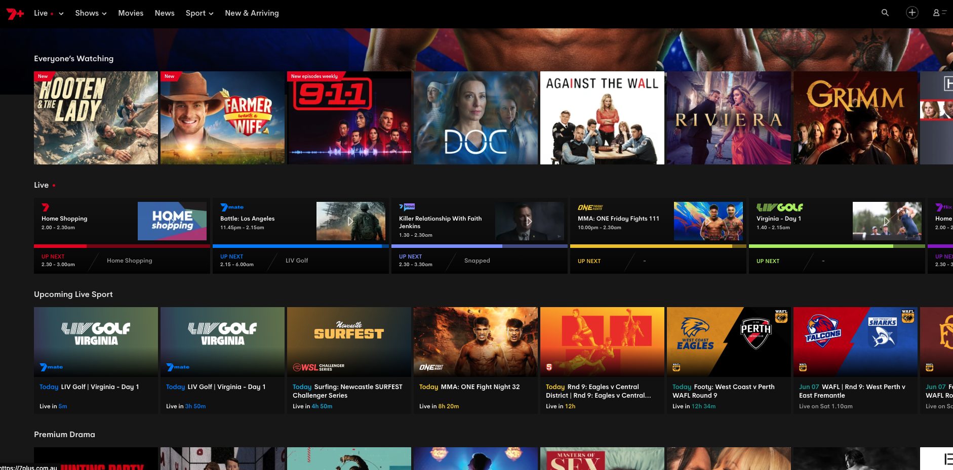953x470 pixels.
Task: Open West Coast Eagles v Perth WAFL card
Action: pos(729,360)
